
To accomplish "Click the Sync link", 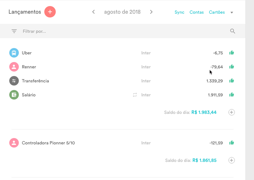I will 179,12.
